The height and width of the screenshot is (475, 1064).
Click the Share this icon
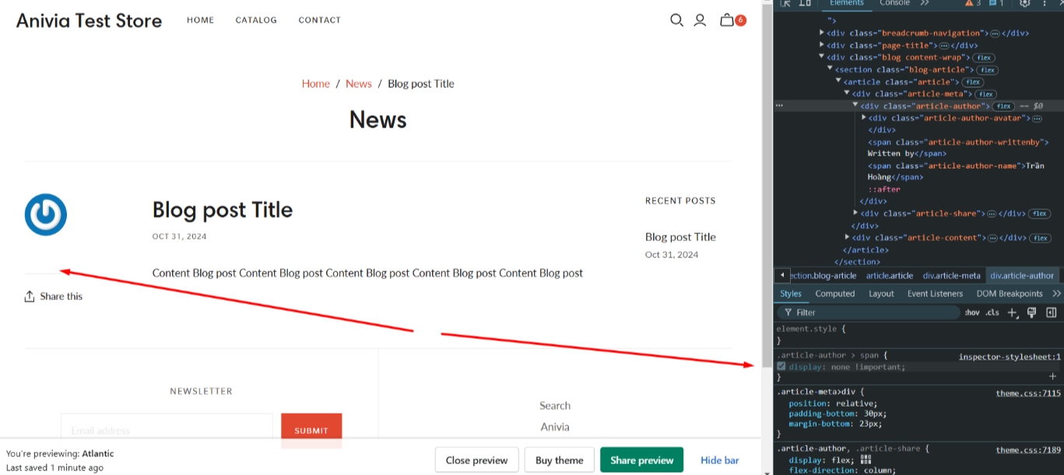pos(30,296)
